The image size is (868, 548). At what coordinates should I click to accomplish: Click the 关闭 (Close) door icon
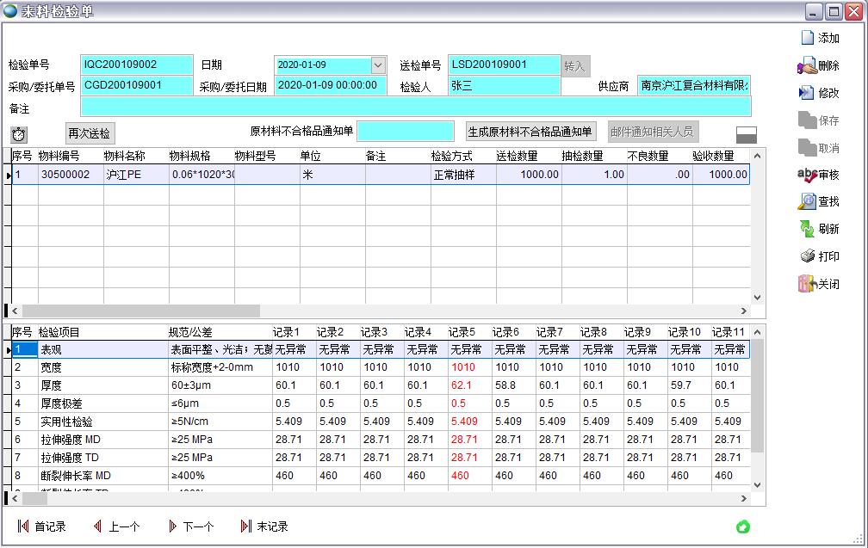click(x=807, y=284)
